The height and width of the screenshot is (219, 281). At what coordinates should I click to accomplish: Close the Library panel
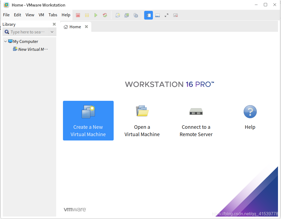54,24
